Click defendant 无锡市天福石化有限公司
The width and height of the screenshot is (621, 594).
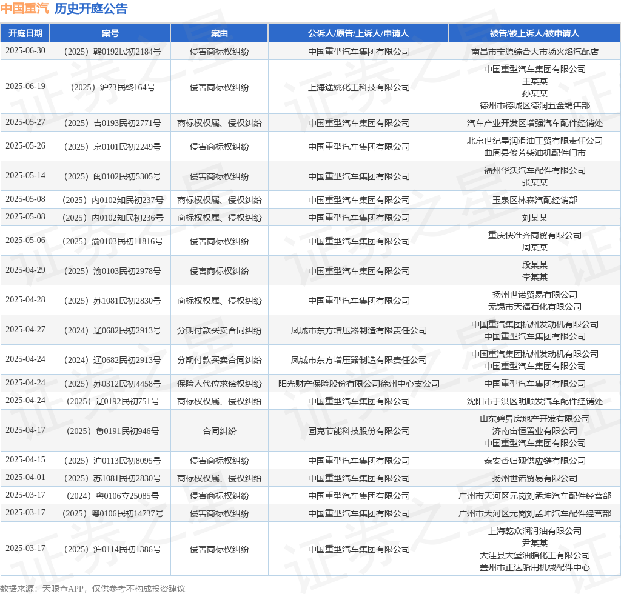pos(535,307)
